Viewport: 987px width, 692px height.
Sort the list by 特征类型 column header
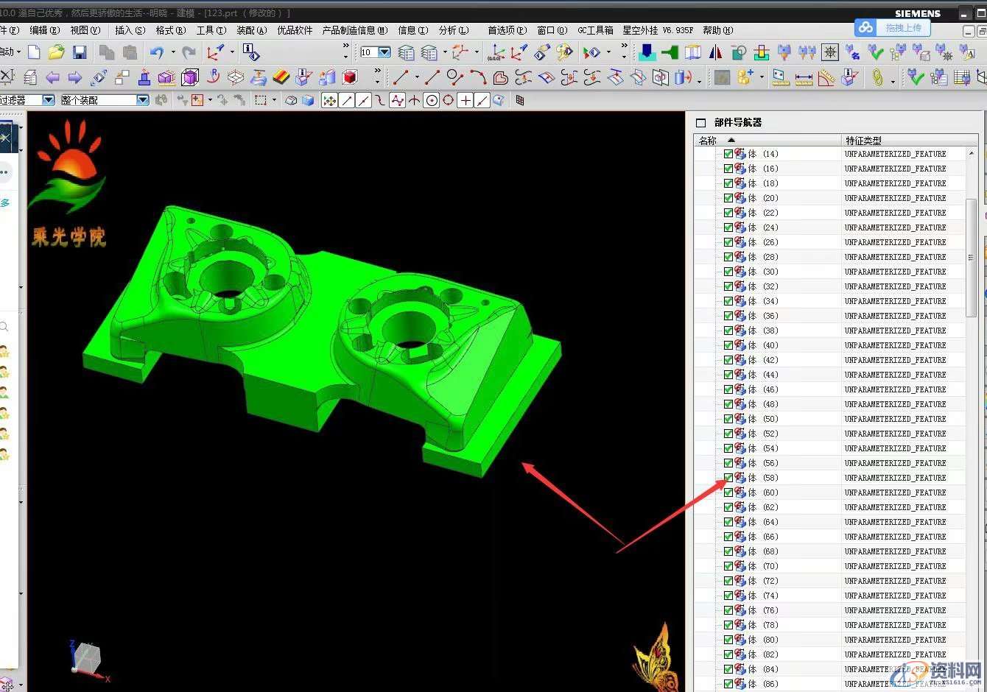click(863, 140)
